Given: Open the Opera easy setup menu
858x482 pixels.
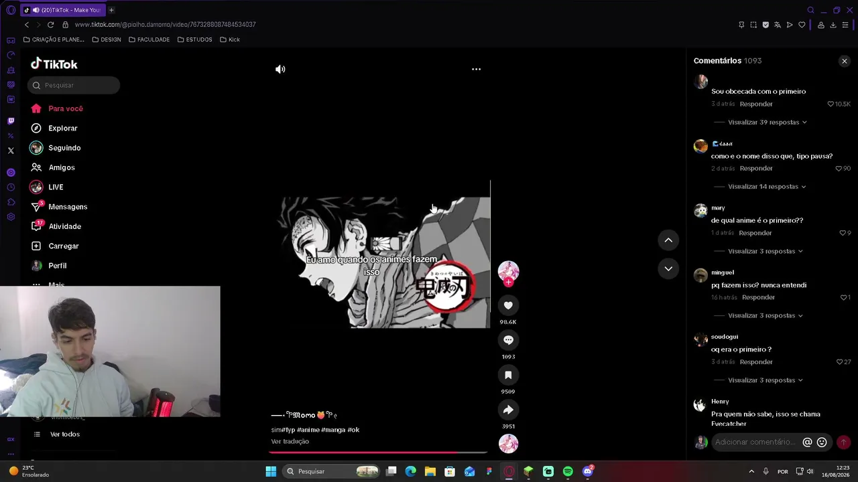Looking at the screenshot, I should click(845, 25).
